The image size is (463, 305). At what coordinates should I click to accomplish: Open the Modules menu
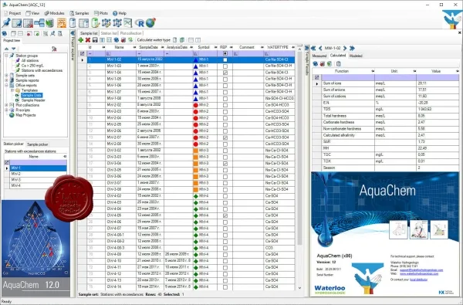point(54,13)
